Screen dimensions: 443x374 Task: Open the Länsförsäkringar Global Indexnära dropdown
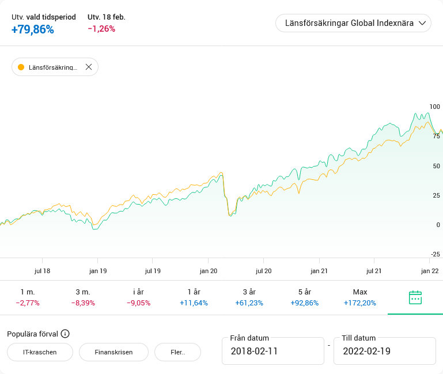tap(346, 23)
